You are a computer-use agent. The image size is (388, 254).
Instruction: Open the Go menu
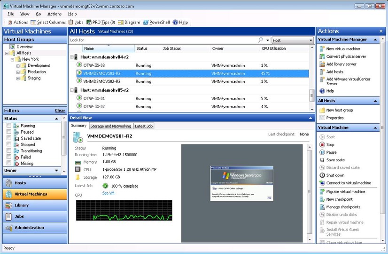click(x=39, y=14)
